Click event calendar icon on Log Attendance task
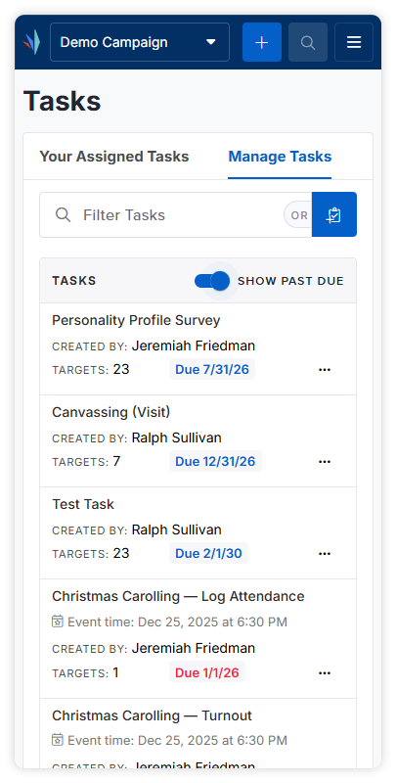The width and height of the screenshot is (396, 783). coord(58,622)
